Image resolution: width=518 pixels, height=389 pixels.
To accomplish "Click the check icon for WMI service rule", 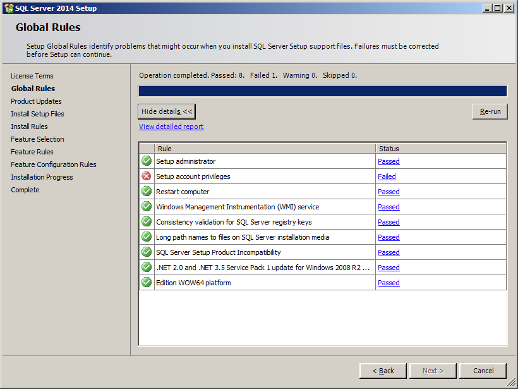I will tap(147, 206).
